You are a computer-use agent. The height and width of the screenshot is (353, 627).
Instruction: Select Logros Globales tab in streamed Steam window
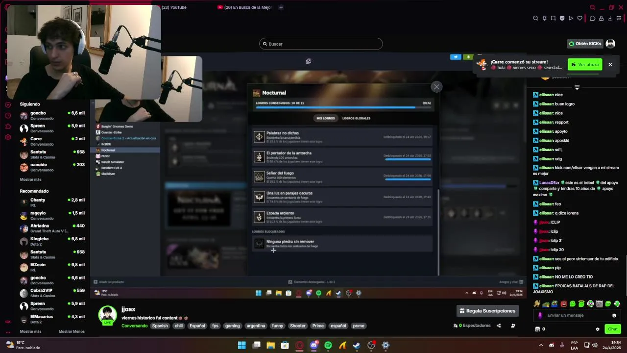(x=356, y=118)
